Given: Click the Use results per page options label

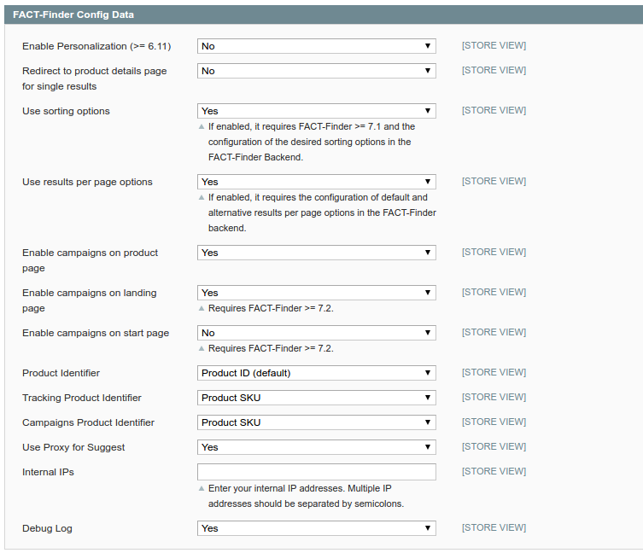Looking at the screenshot, I should (x=87, y=182).
